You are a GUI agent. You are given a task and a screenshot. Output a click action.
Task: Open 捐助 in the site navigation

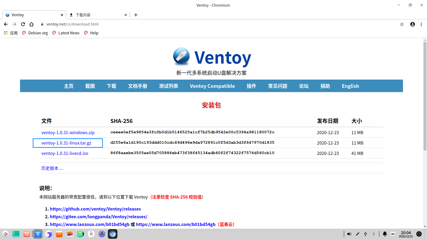[325, 86]
